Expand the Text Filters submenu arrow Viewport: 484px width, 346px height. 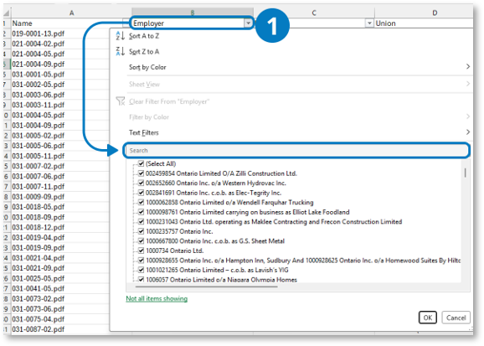pos(468,132)
